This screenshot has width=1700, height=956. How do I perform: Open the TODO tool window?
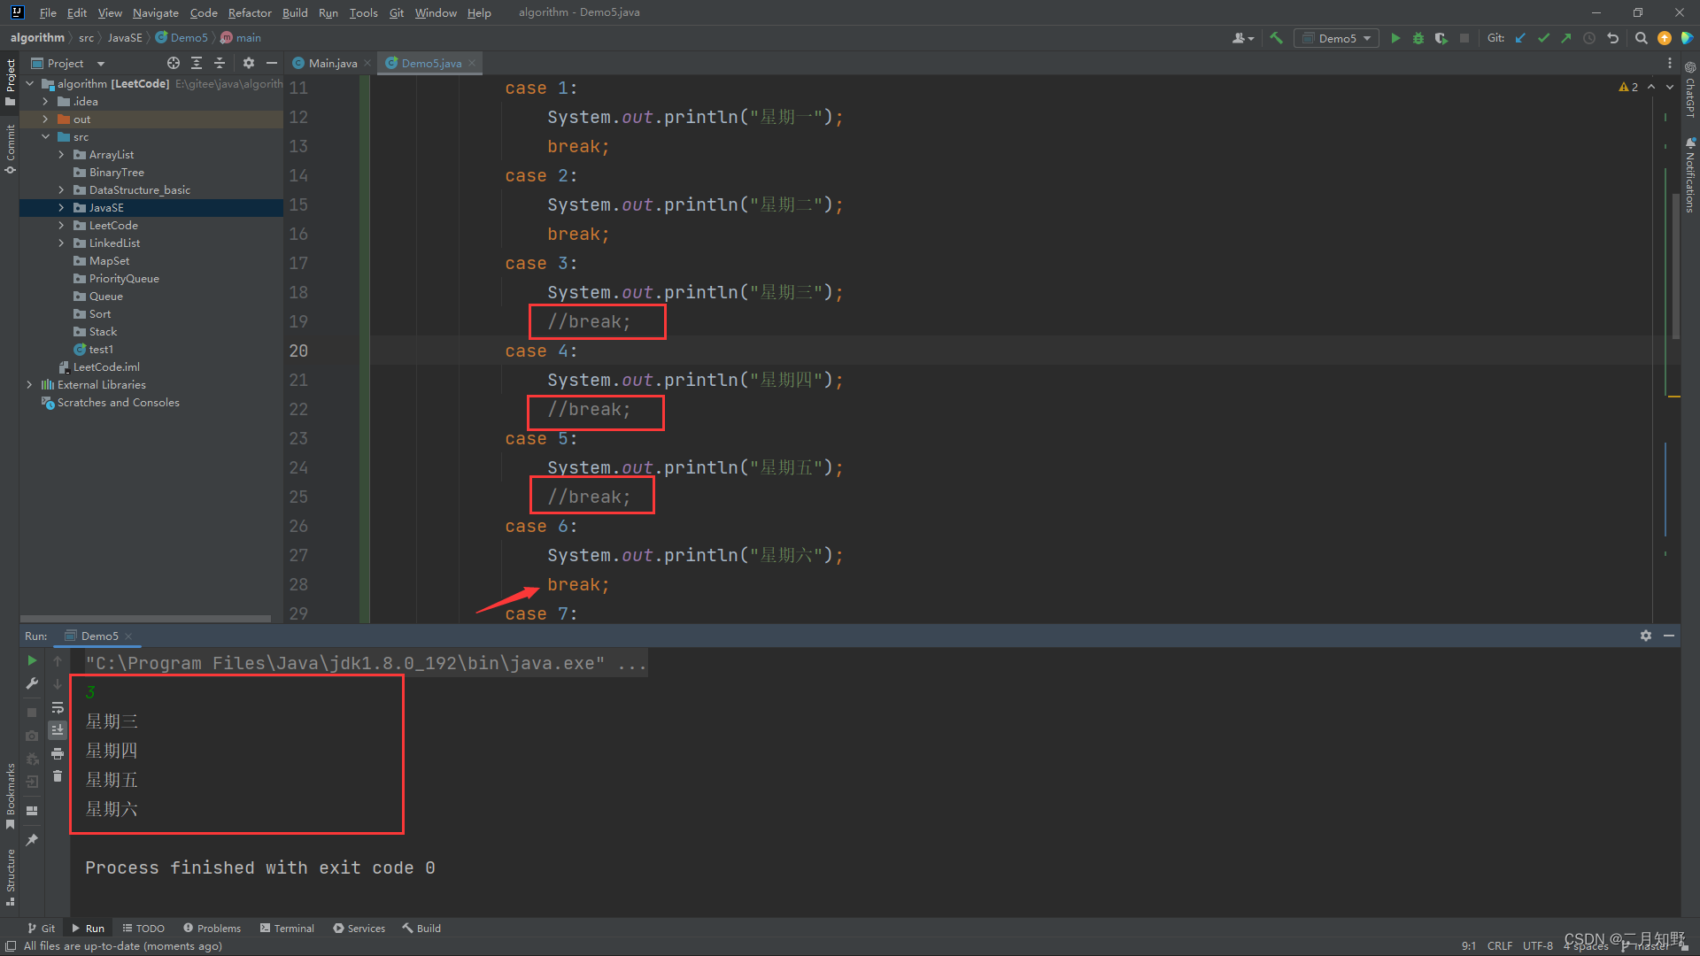(x=143, y=929)
